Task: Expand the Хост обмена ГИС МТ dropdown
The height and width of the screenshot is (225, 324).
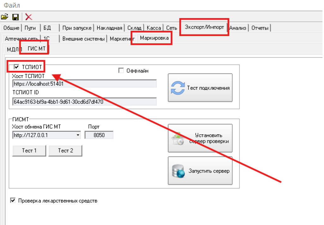Action: 78,135
